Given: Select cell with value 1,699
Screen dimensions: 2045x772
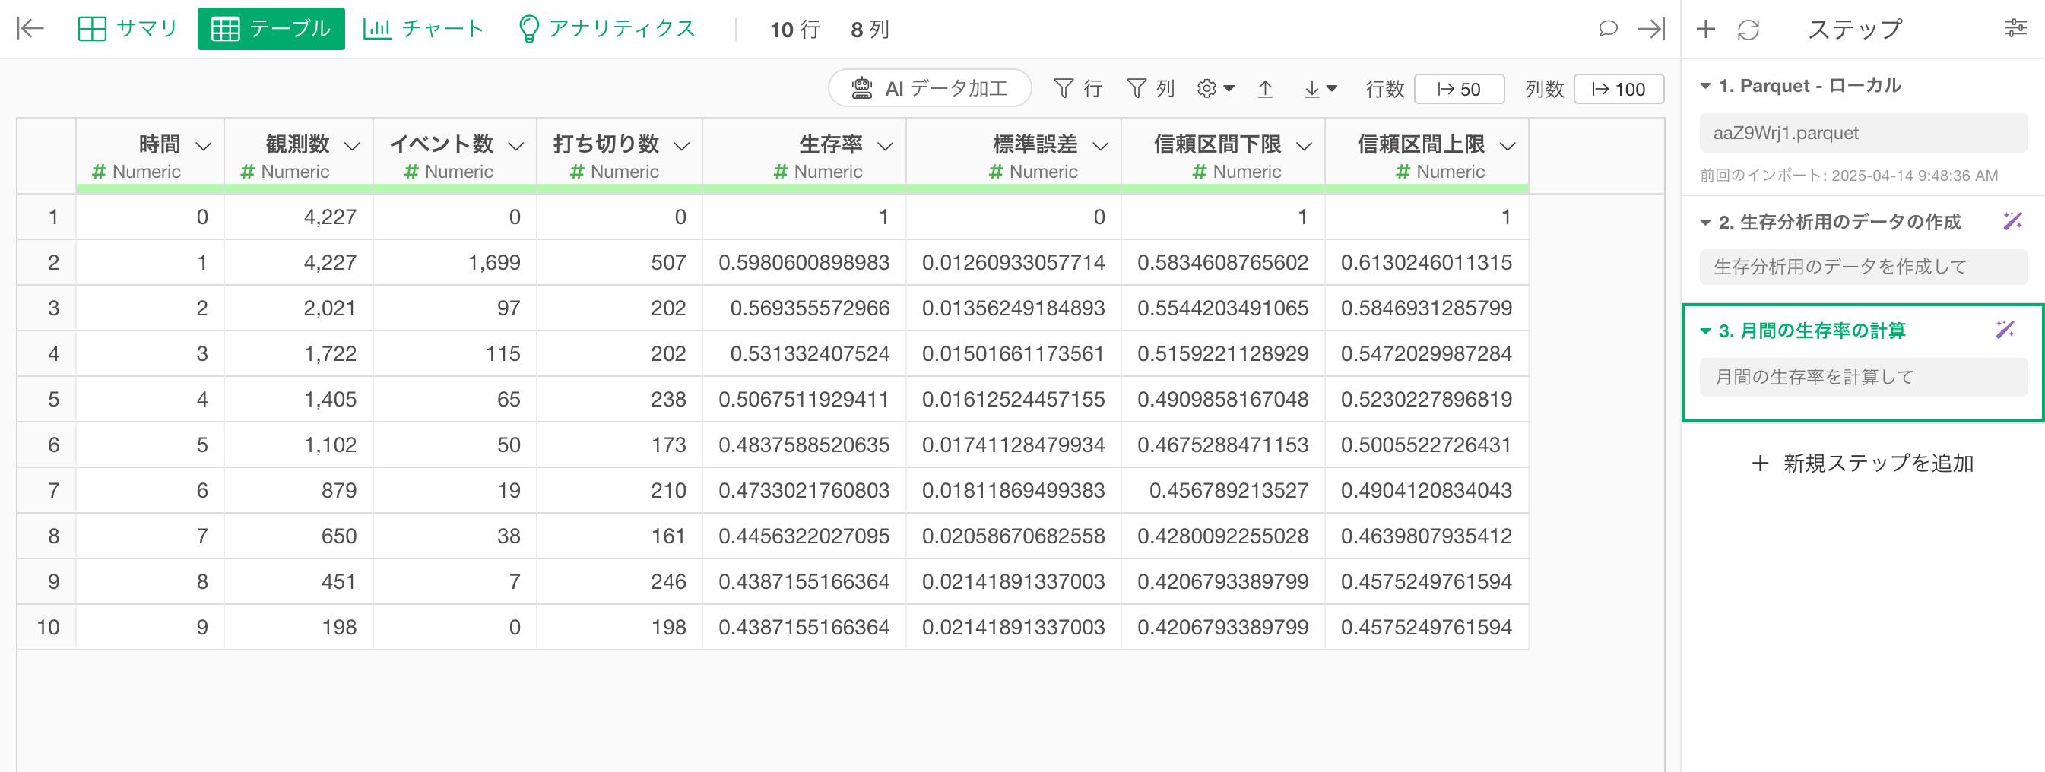Looking at the screenshot, I should tap(455, 263).
